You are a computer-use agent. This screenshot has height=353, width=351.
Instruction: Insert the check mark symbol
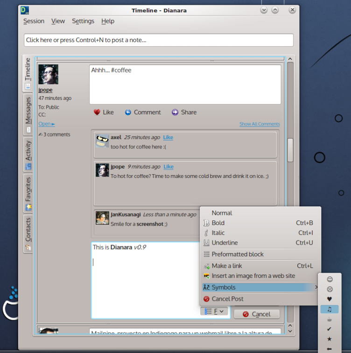[x=330, y=329]
